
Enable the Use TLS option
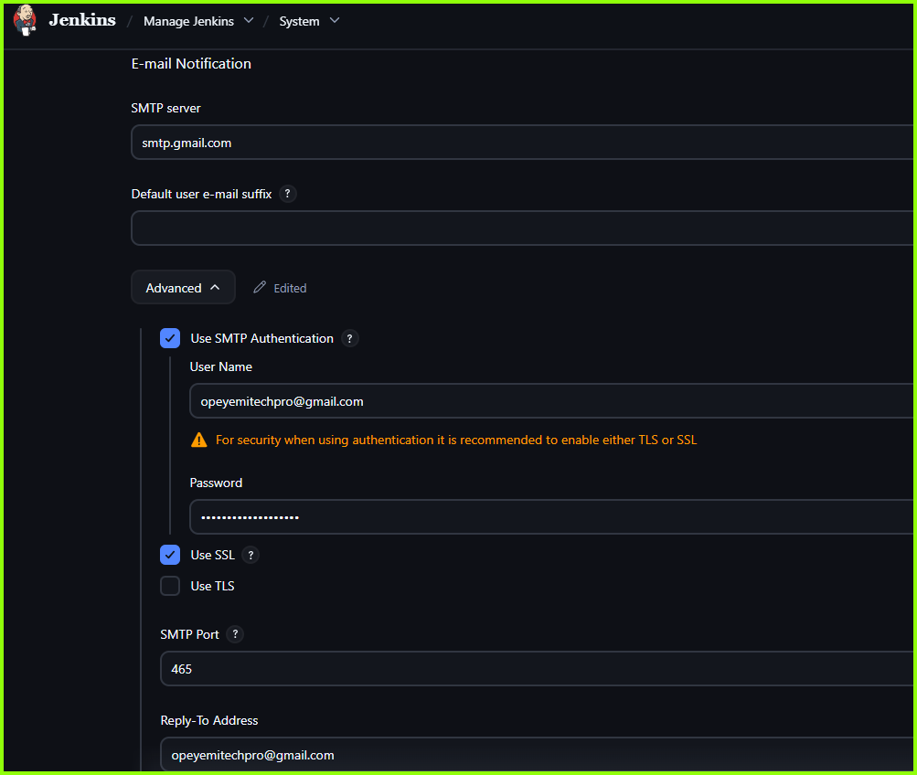(x=169, y=586)
